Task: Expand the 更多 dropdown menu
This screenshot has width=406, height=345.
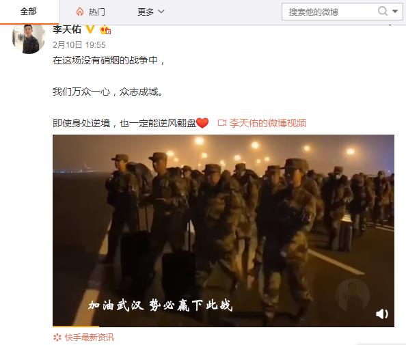Action: pyautogui.click(x=151, y=12)
